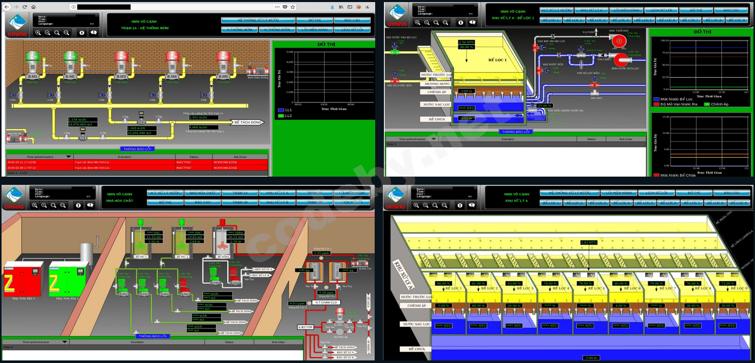
Task: Click the Chênh Áp label beside Bể Lọc 1 tank
Action: pyautogui.click(x=435, y=92)
